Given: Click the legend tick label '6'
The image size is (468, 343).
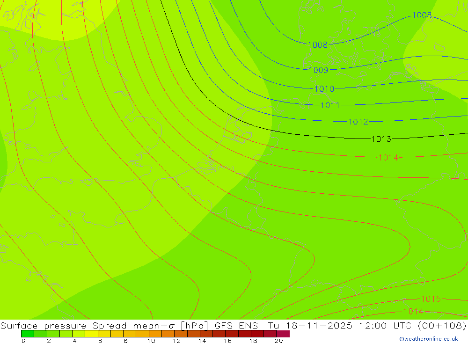Looking at the screenshot, I should click(100, 341).
